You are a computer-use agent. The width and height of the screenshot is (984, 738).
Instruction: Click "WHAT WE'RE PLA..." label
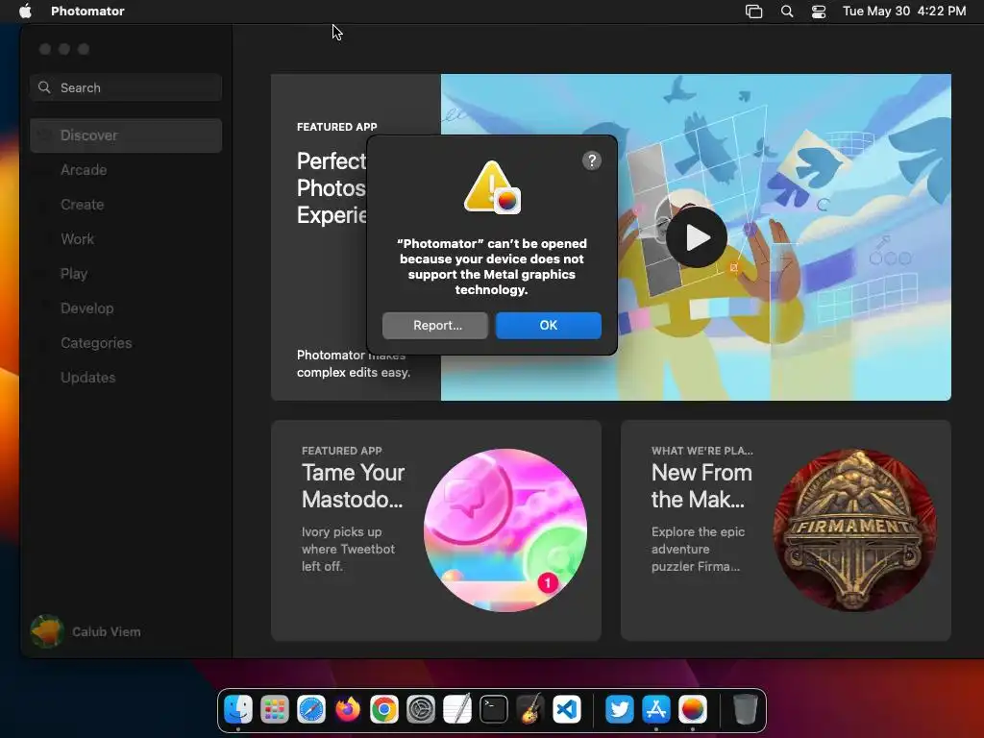702,451
